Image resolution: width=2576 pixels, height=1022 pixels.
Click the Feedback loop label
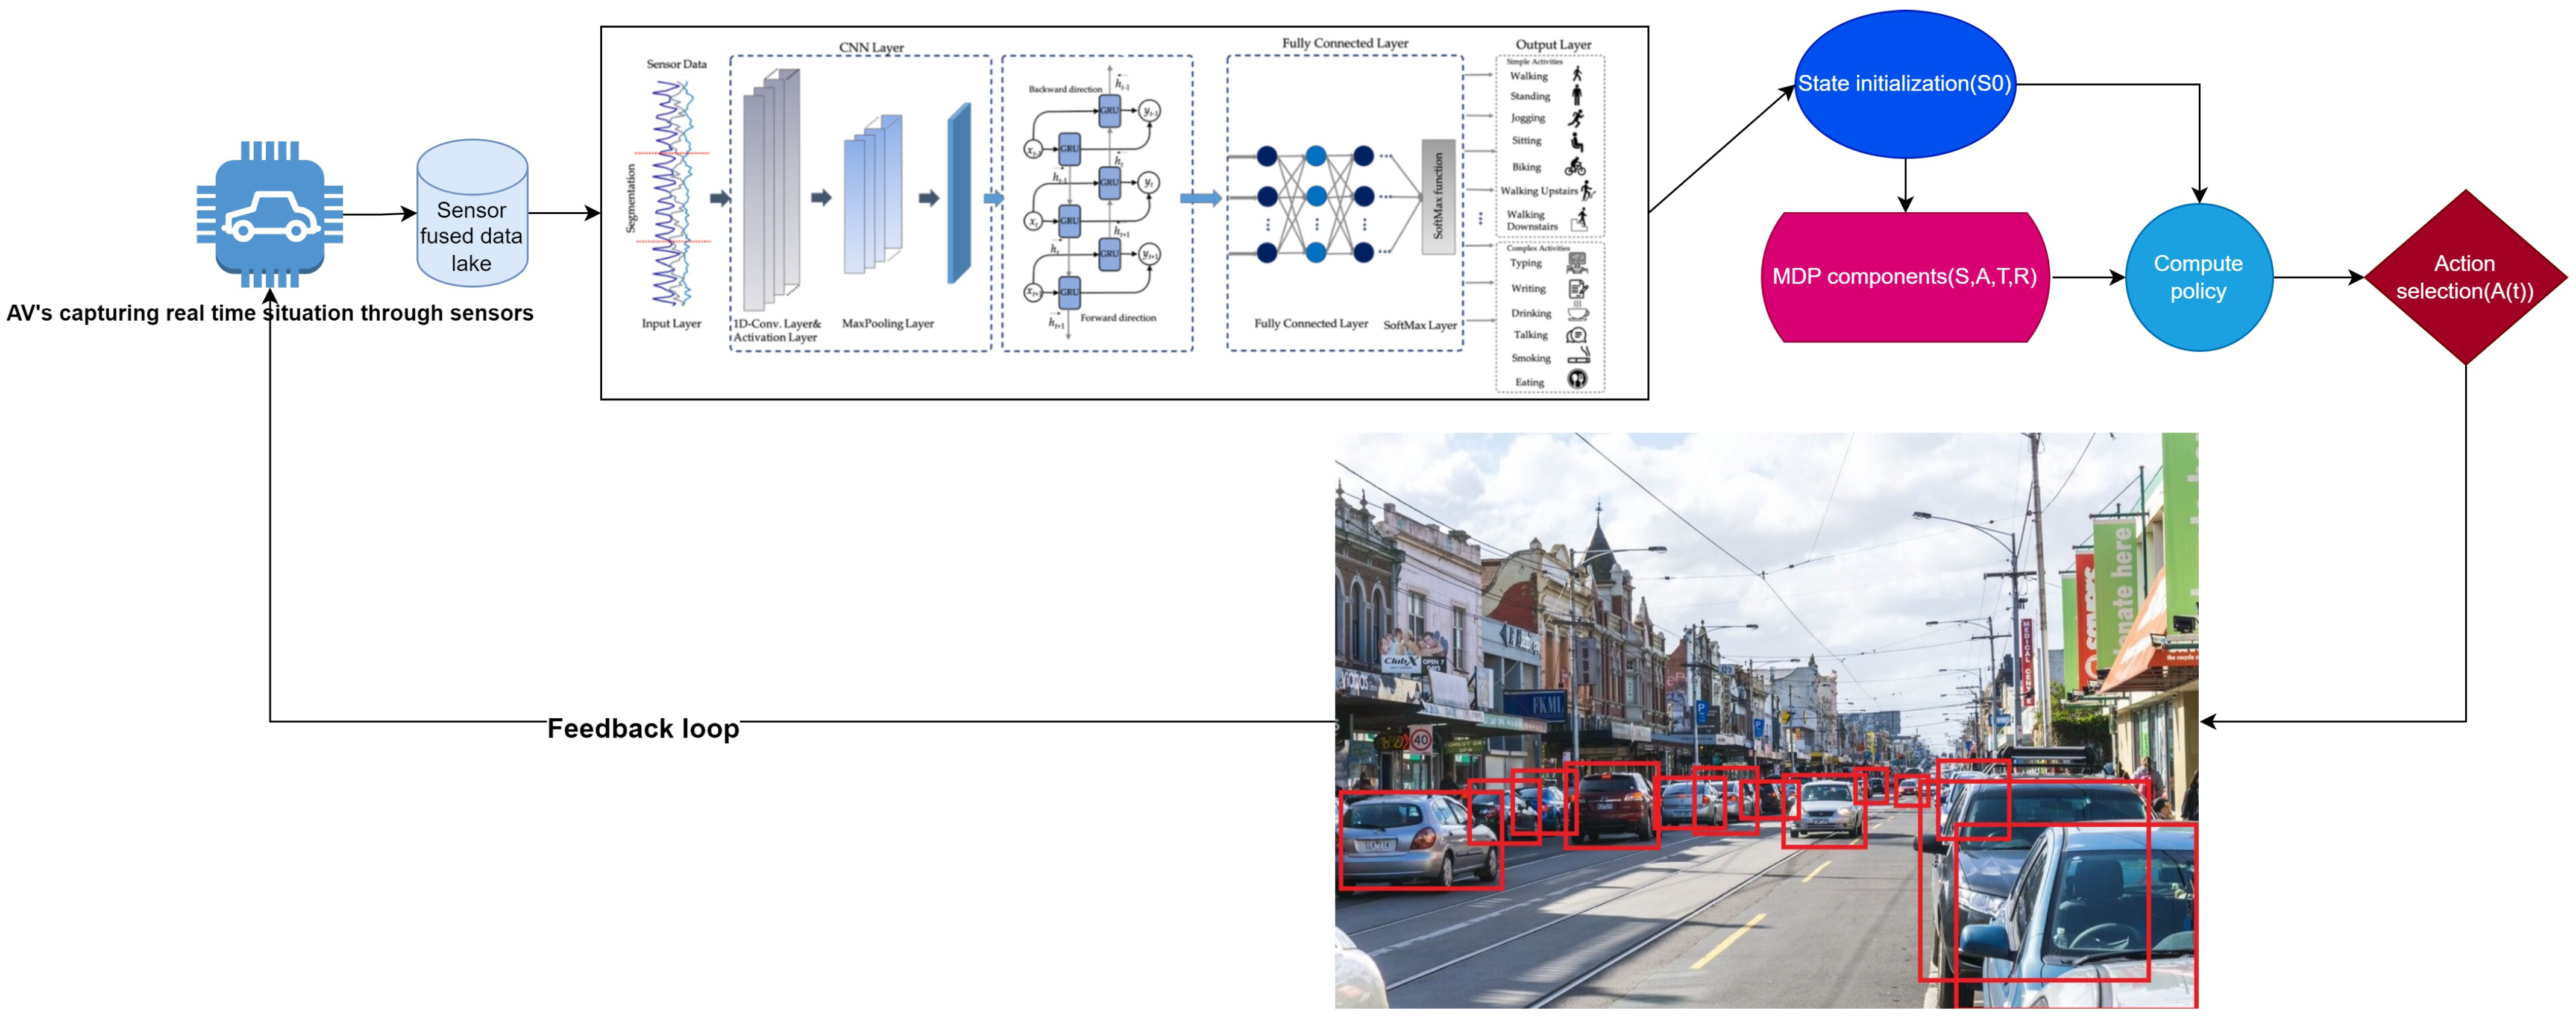643,728
